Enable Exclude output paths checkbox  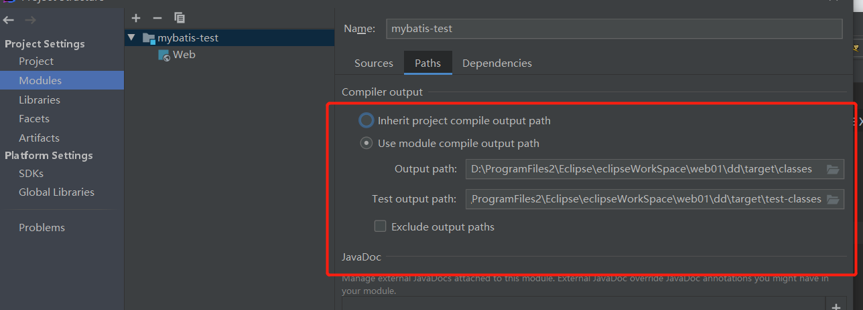click(380, 226)
